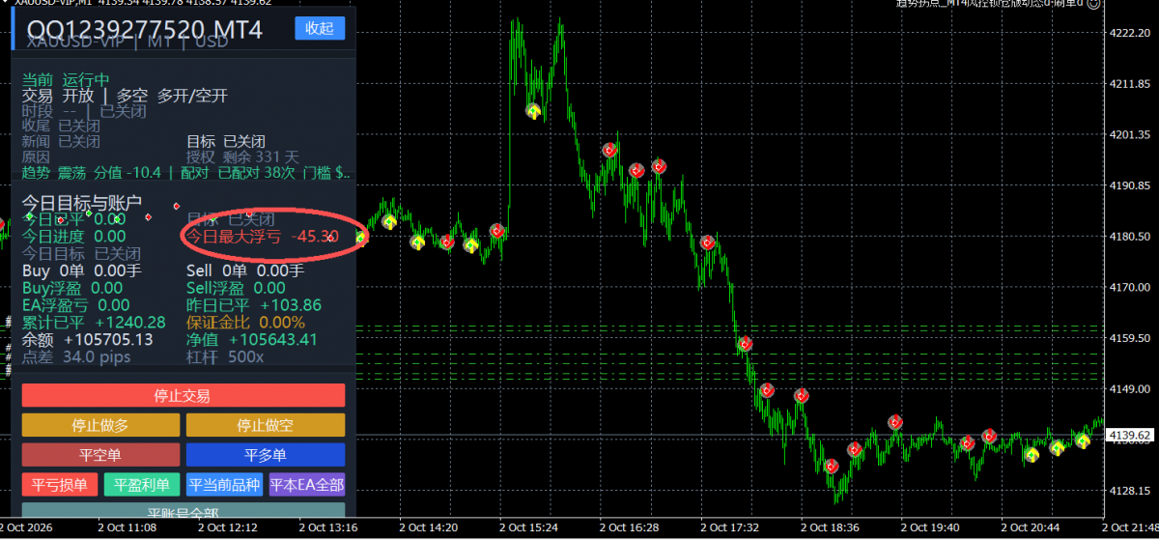Click the QQ1239277520 MT4 panel title
The image size is (1159, 540).
pyautogui.click(x=145, y=30)
